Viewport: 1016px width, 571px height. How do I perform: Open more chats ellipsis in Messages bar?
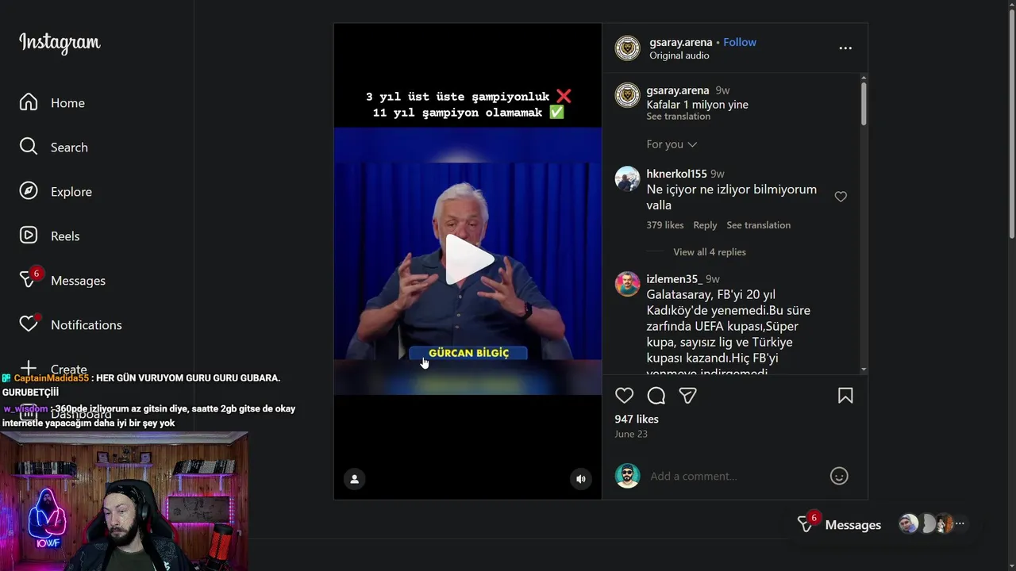(x=960, y=524)
